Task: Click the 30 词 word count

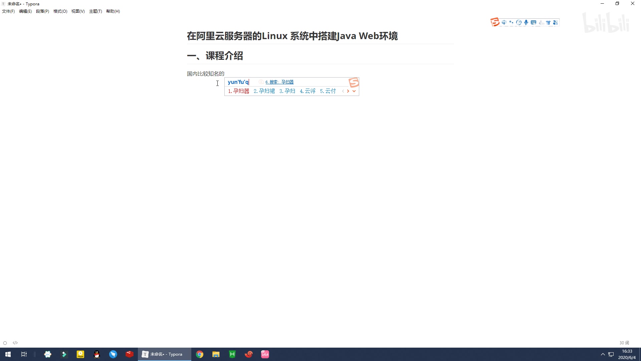Action: click(624, 343)
